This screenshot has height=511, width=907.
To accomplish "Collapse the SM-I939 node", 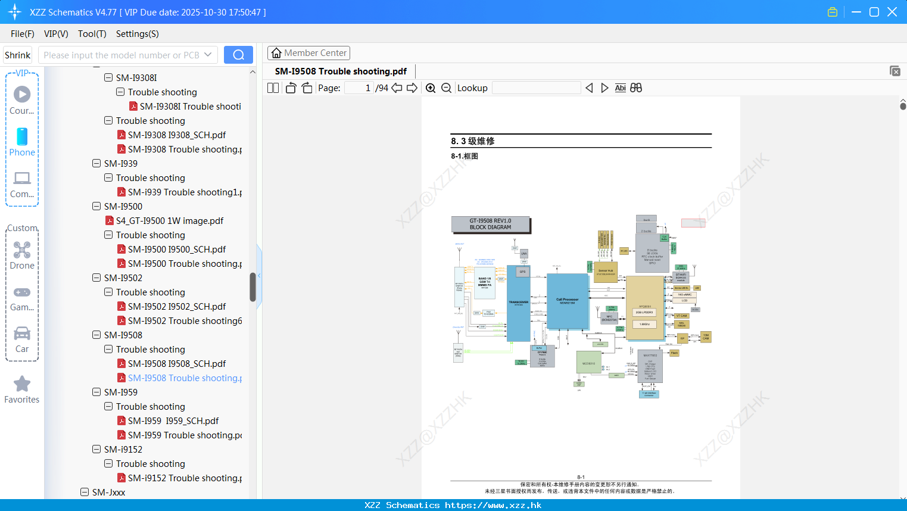I will click(96, 163).
